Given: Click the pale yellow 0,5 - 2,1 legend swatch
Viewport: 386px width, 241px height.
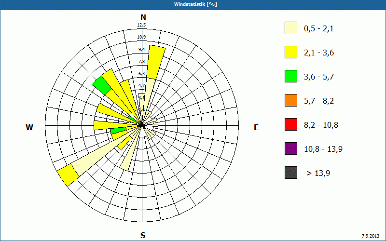Looking at the screenshot, I should pos(291,28).
